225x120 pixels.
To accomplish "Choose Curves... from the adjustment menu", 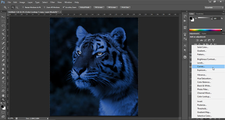I will point(208,67).
